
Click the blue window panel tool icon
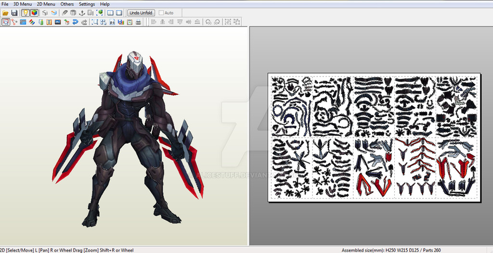pos(23,22)
